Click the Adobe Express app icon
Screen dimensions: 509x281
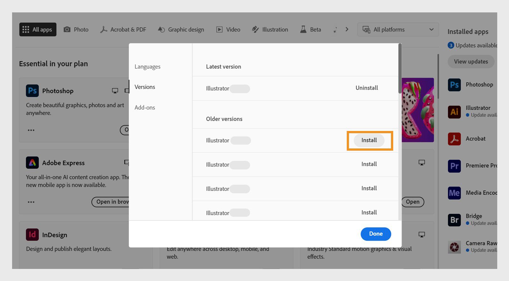point(32,163)
